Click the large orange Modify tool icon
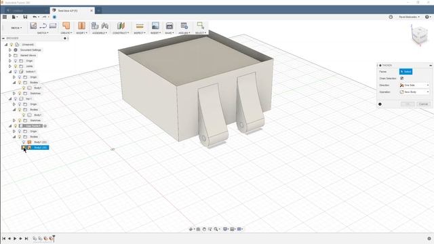Viewport: 434px width, 244px height. (x=81, y=26)
